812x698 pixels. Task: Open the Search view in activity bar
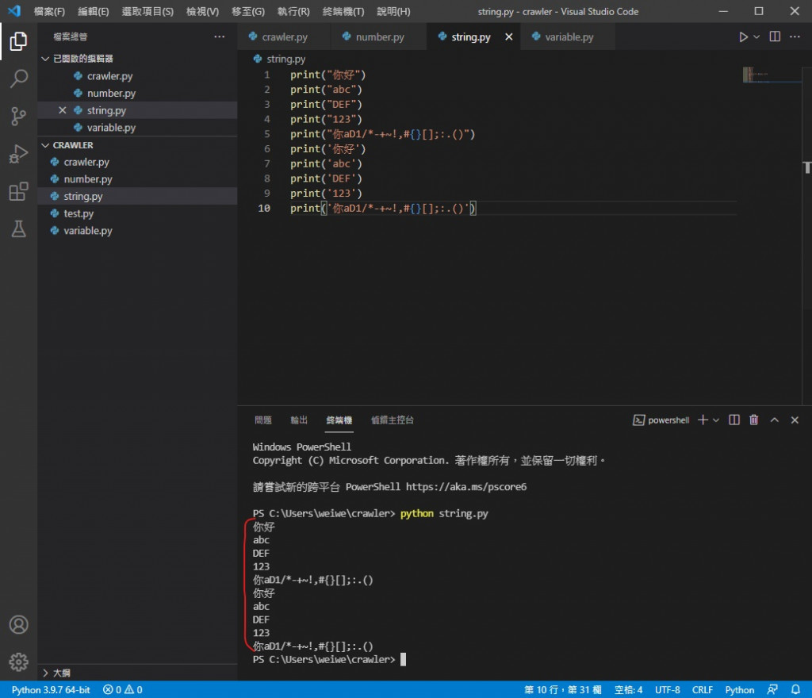tap(18, 79)
